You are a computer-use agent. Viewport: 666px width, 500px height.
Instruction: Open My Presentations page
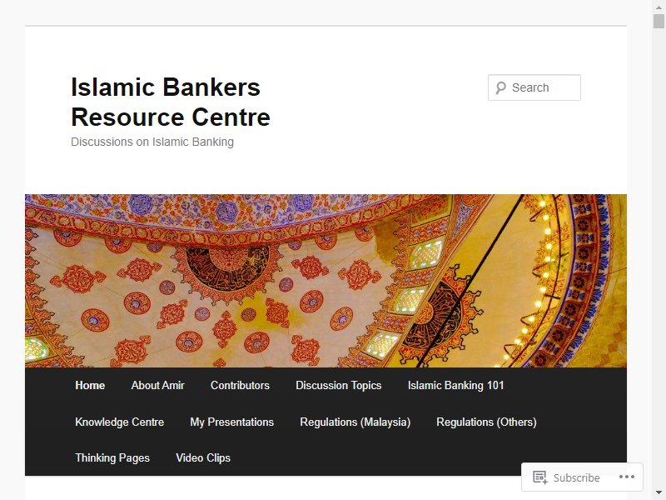[x=232, y=422]
